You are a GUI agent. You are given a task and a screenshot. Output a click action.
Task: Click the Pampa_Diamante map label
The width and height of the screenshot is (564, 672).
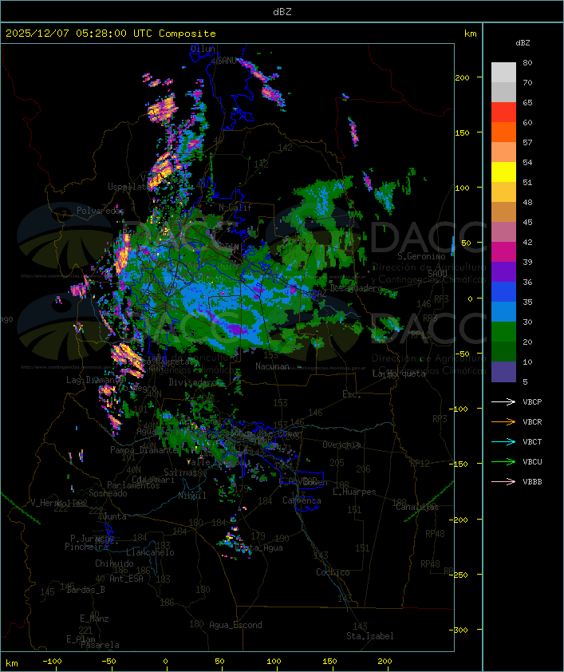(x=144, y=450)
